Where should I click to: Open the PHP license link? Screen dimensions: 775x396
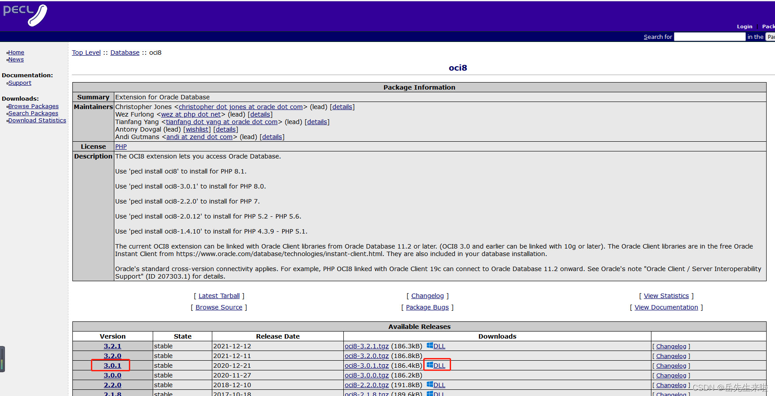[121, 147]
